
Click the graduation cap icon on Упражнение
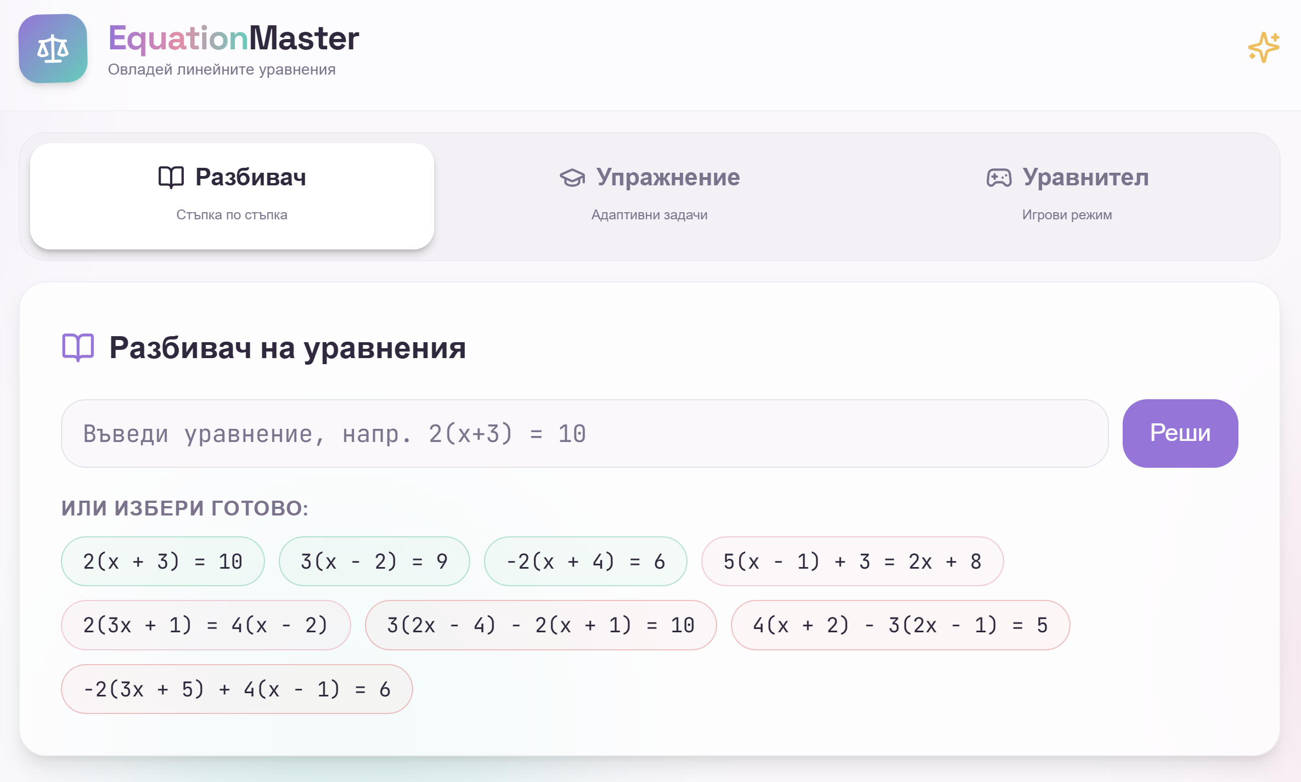572,178
